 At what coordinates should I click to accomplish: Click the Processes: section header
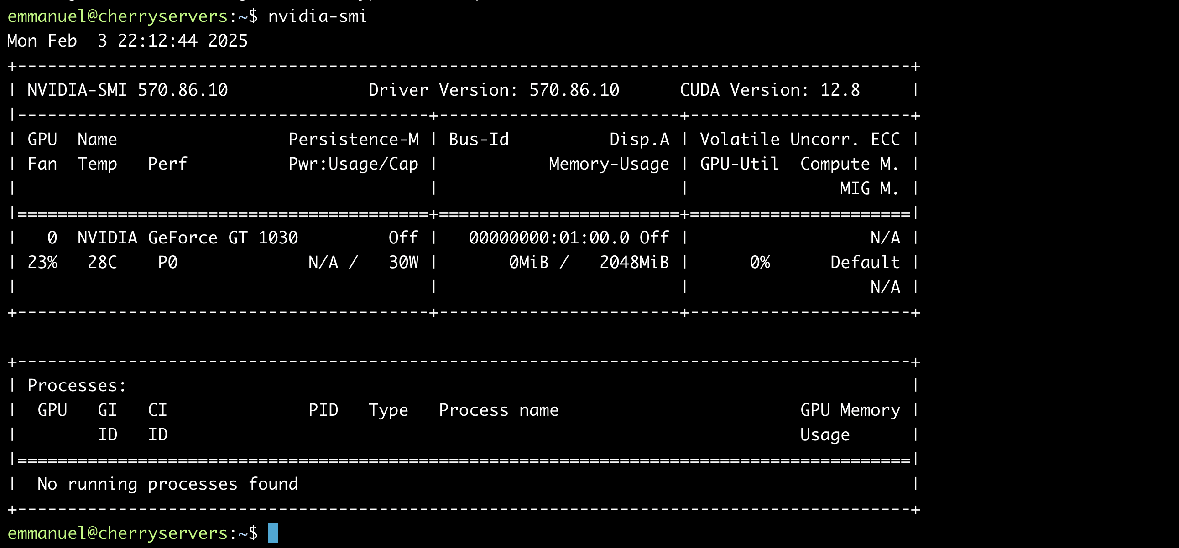click(76, 385)
